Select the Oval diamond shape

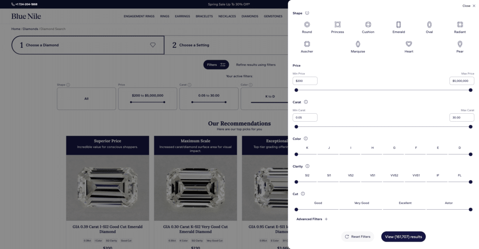429,27
